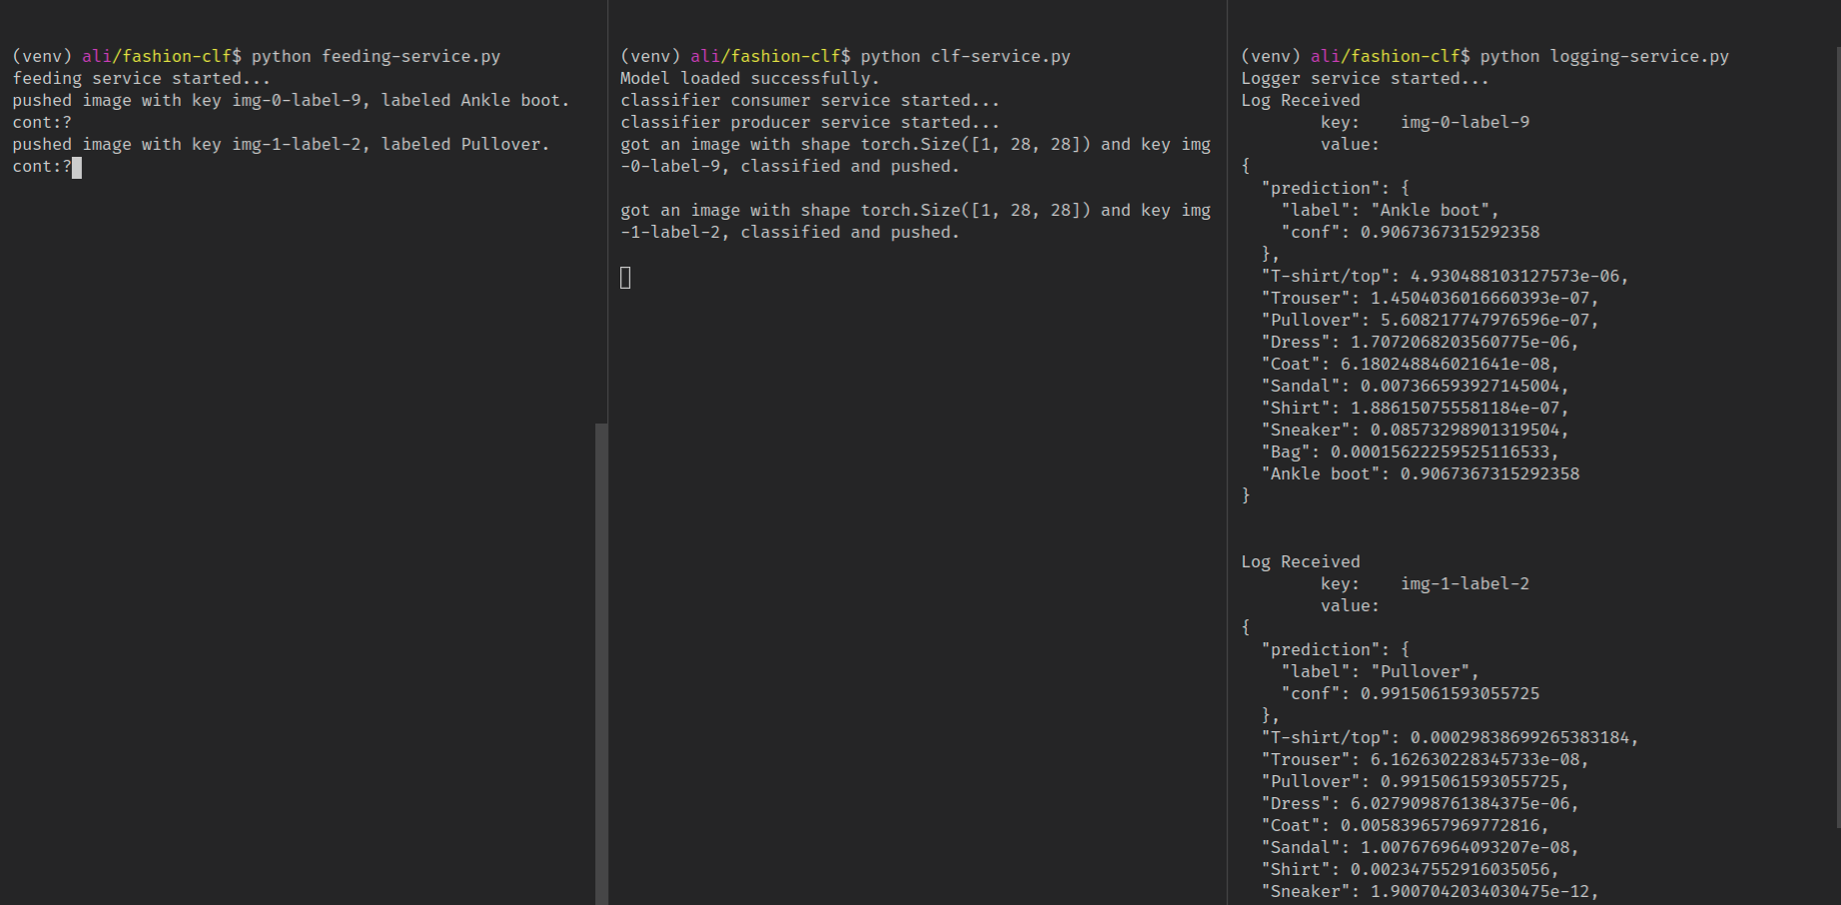Click the line 'pushed image with key img-1-label-2'
1841x905 pixels.
[281, 144]
